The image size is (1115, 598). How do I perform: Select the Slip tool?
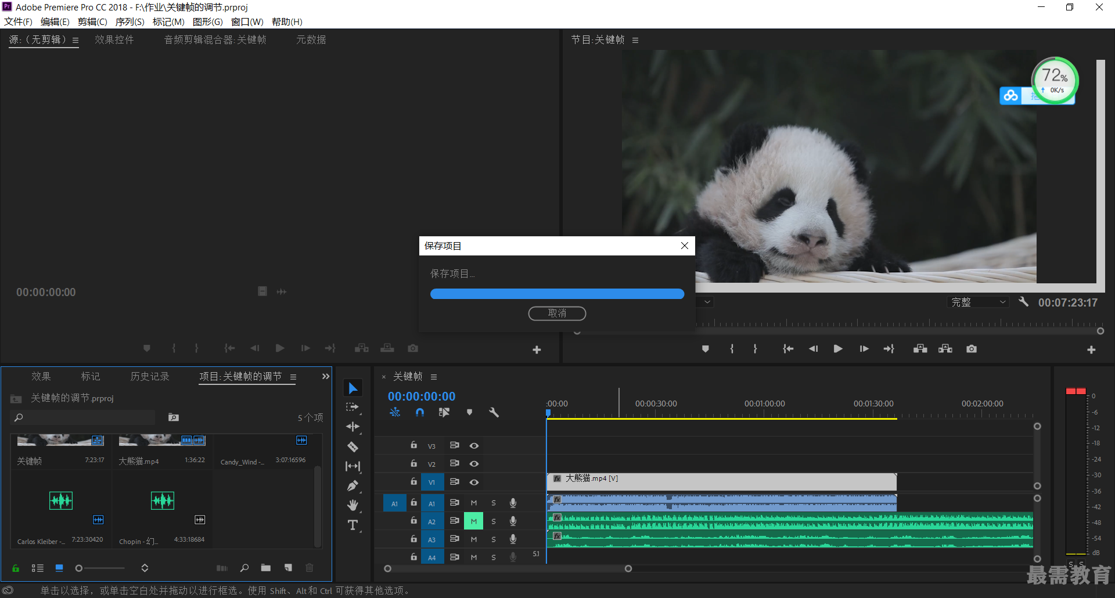(353, 466)
